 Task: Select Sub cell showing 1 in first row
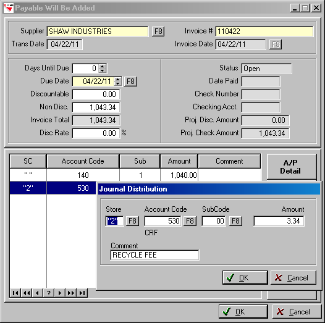[140, 175]
